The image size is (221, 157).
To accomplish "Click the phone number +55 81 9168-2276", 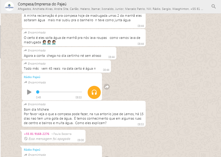I will (36, 134).
